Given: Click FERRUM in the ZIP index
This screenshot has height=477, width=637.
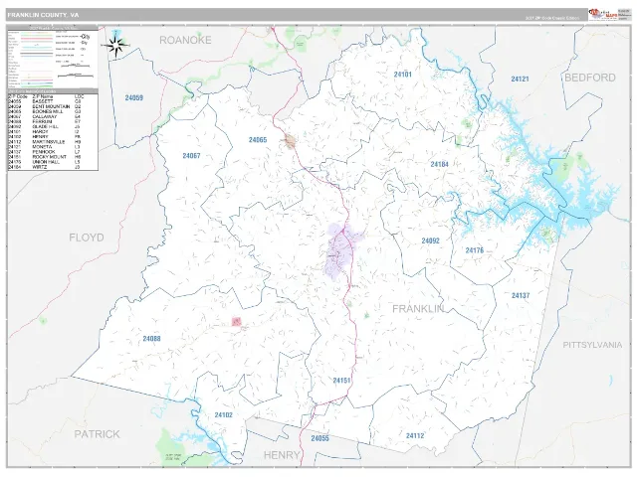Looking at the screenshot, I should tap(42, 121).
